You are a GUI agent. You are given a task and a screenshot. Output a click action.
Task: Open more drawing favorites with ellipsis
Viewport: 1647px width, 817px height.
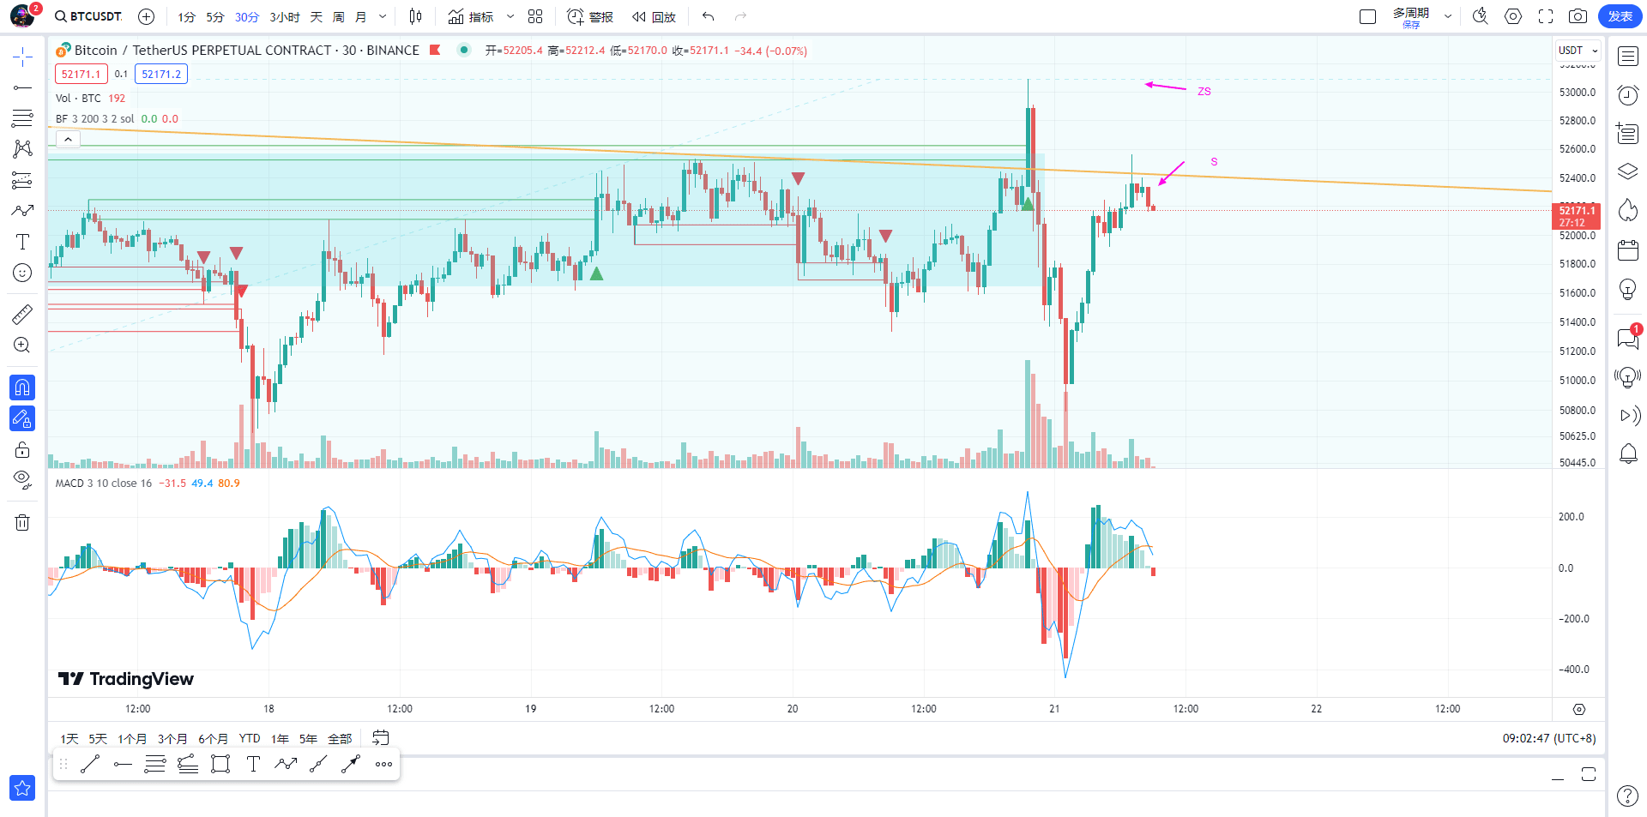[383, 764]
